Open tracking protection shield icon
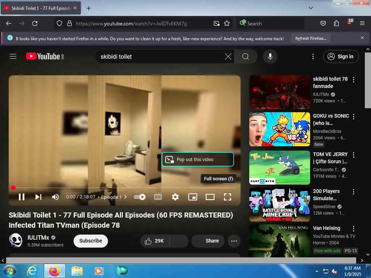This screenshot has height=278, width=371. point(59,24)
